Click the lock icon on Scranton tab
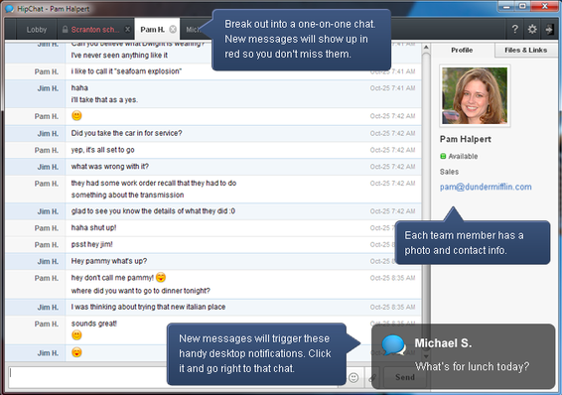 click(65, 29)
